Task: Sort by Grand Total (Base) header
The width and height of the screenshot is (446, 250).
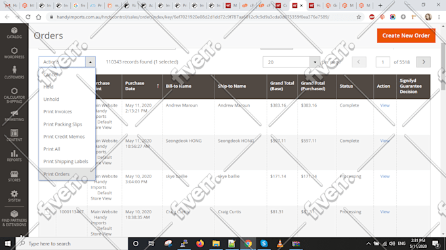Action: [282, 86]
